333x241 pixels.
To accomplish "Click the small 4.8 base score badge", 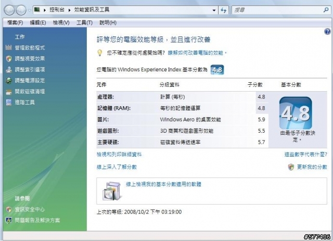I will (x=217, y=70).
